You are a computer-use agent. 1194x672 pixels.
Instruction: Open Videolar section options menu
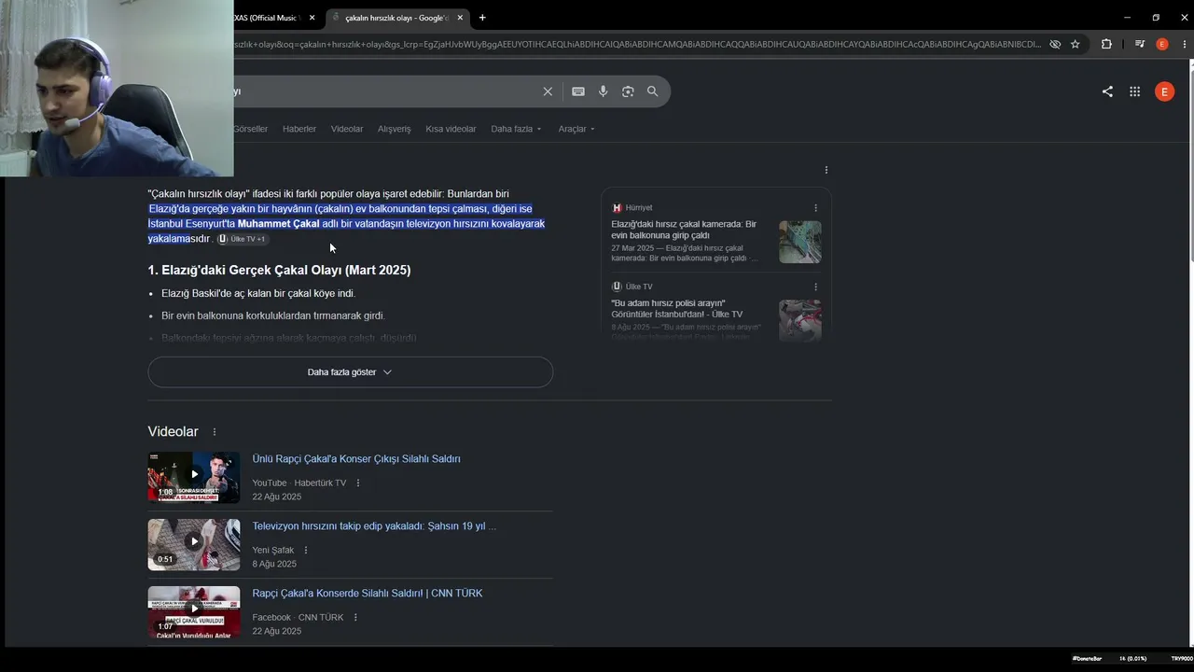[x=215, y=432]
